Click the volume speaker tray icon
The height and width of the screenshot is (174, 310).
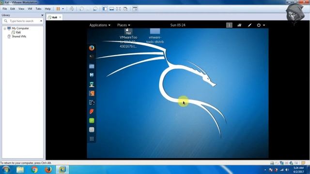pyautogui.click(x=287, y=170)
